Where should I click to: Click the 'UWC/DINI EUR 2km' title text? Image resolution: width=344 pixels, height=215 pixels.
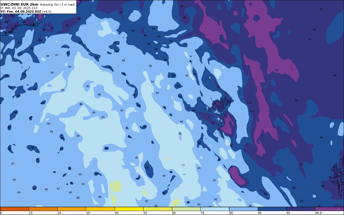click(x=19, y=4)
